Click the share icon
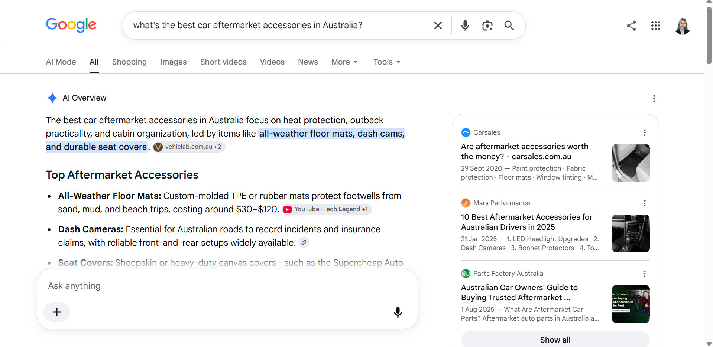The width and height of the screenshot is (713, 347). pyautogui.click(x=631, y=26)
